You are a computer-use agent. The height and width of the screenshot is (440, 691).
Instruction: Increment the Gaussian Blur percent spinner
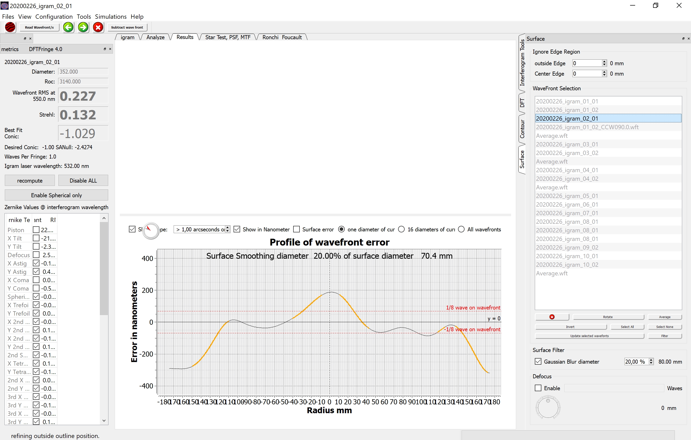651,360
